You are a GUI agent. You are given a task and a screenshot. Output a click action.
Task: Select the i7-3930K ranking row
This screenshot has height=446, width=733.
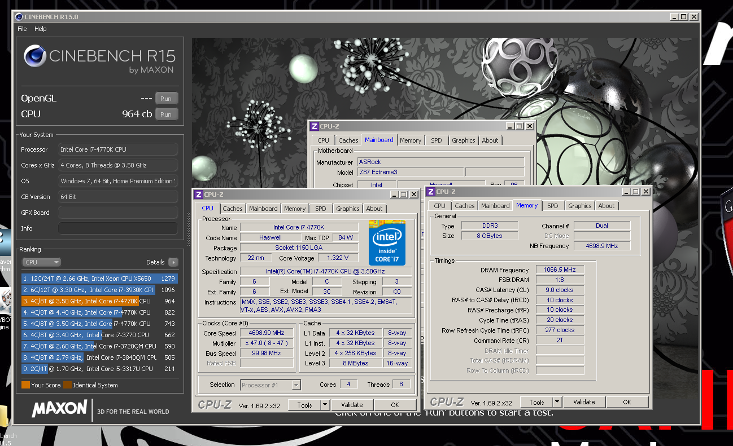[99, 290]
